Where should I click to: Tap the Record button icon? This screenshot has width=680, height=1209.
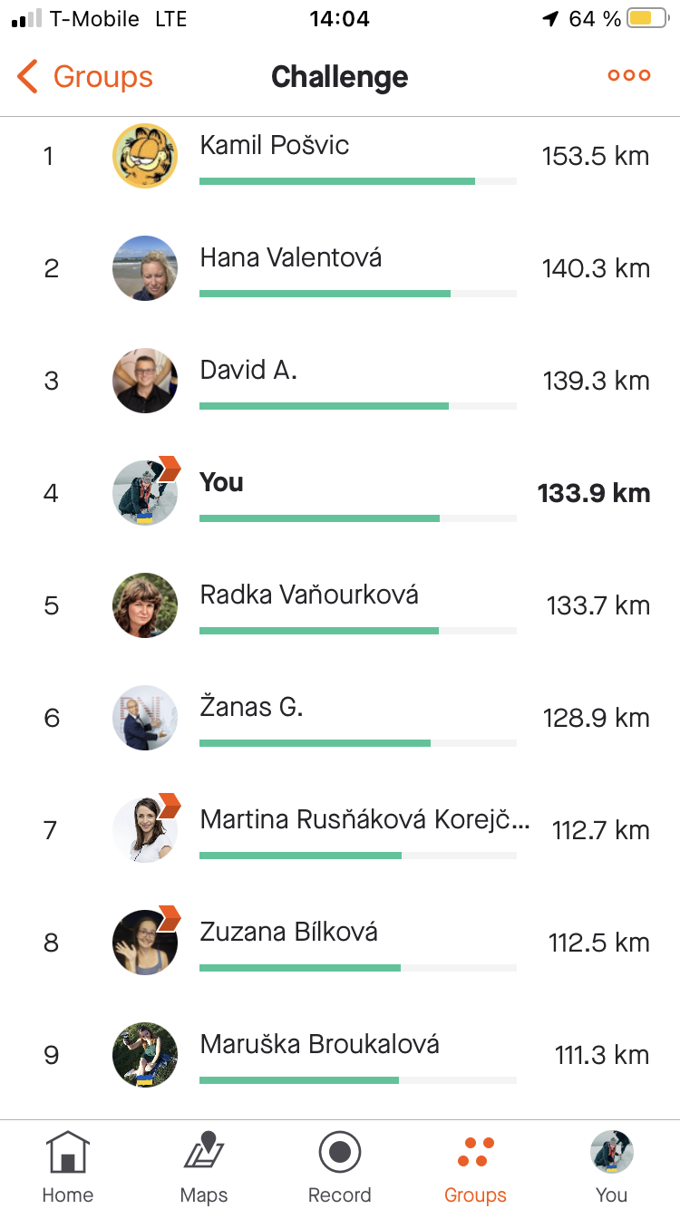tap(340, 1153)
